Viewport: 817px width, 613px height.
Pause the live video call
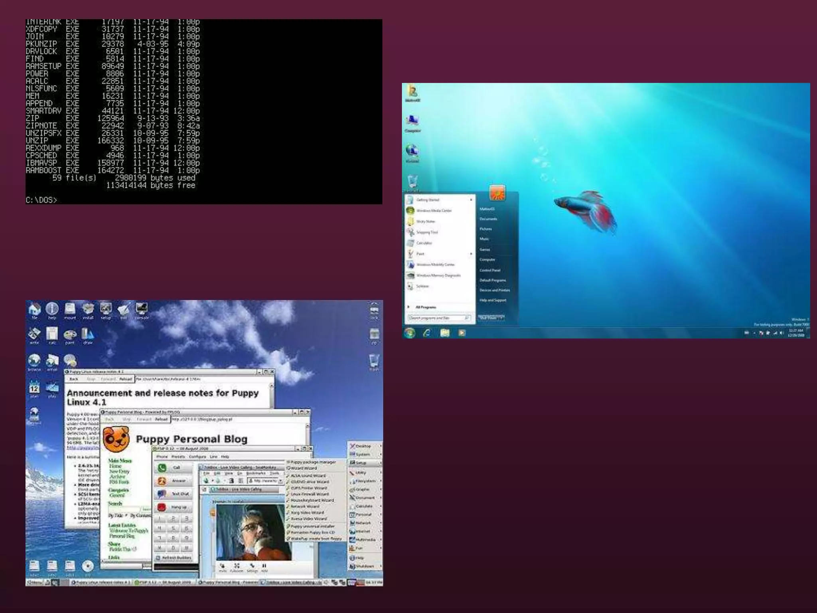[x=264, y=566]
